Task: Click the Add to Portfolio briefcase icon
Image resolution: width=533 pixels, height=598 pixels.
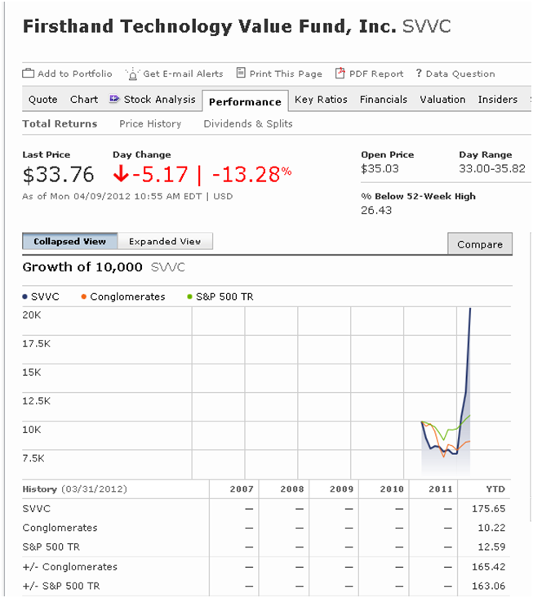Action: tap(29, 74)
